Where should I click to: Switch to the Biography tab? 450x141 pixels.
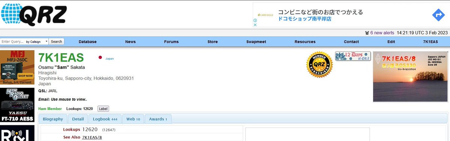tap(53, 119)
